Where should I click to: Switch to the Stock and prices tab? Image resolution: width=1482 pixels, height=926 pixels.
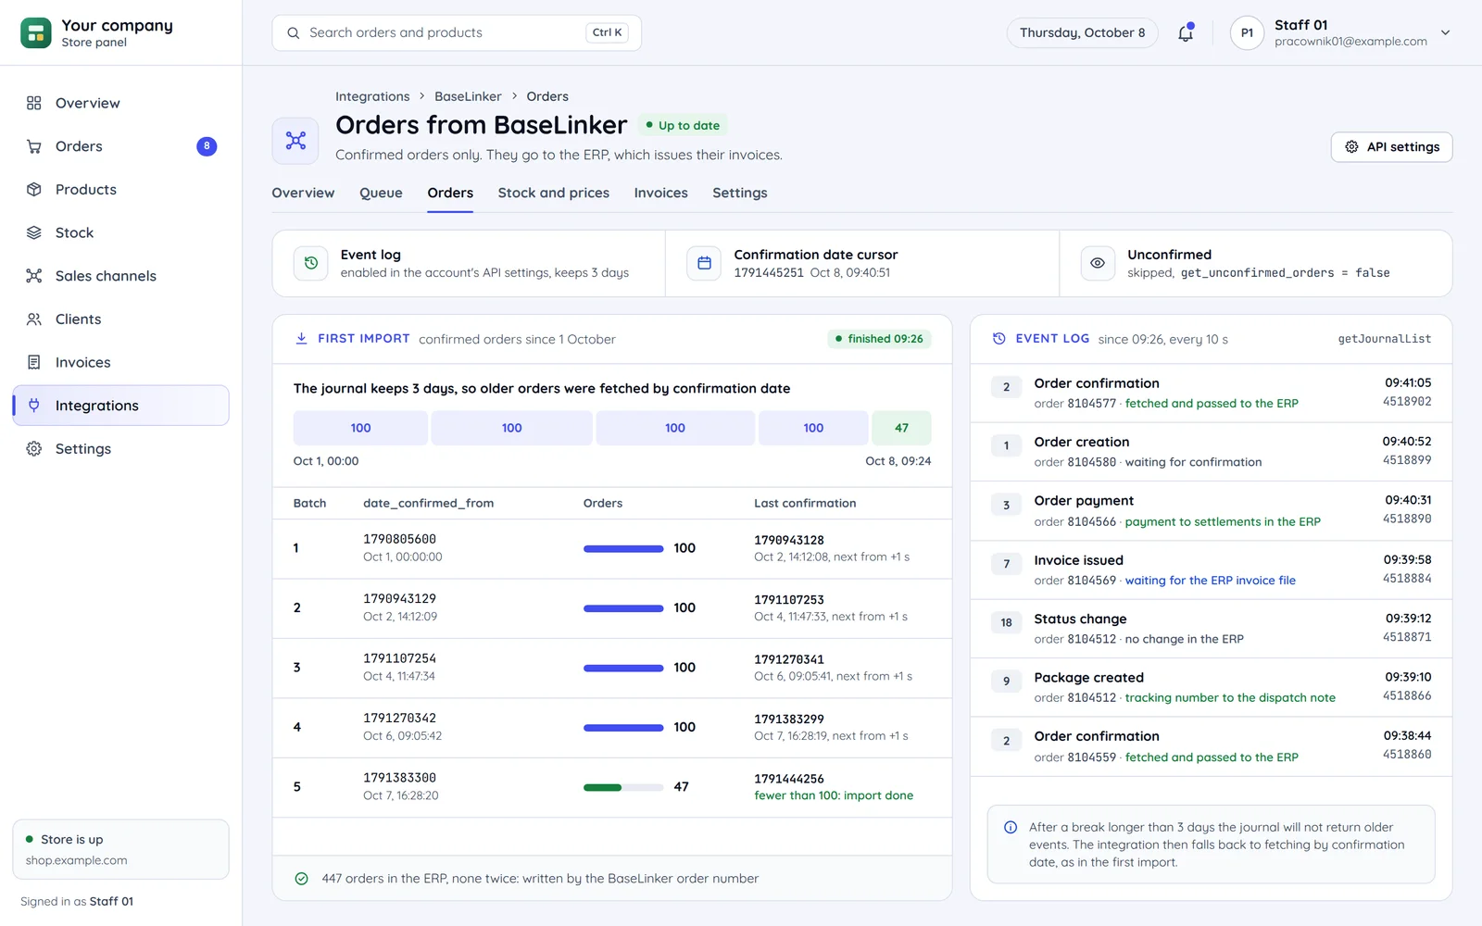[553, 193]
